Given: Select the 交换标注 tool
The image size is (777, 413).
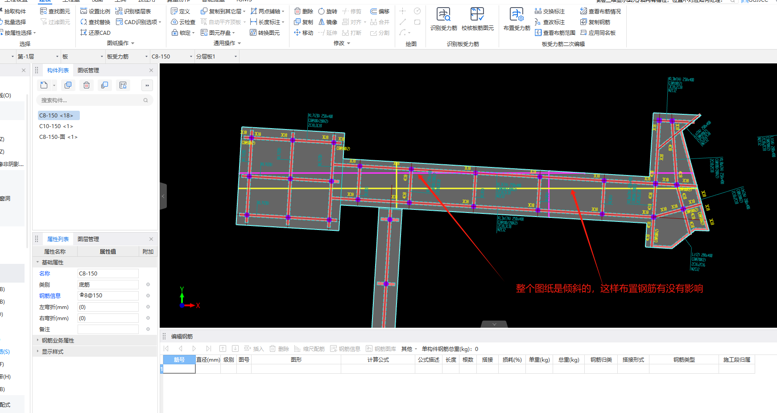Looking at the screenshot, I should [550, 11].
